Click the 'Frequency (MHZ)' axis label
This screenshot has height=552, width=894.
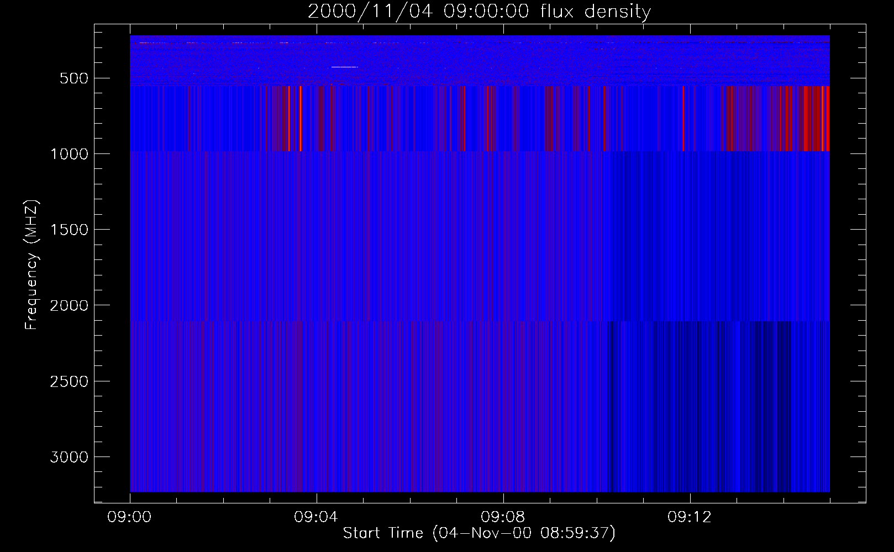point(31,265)
